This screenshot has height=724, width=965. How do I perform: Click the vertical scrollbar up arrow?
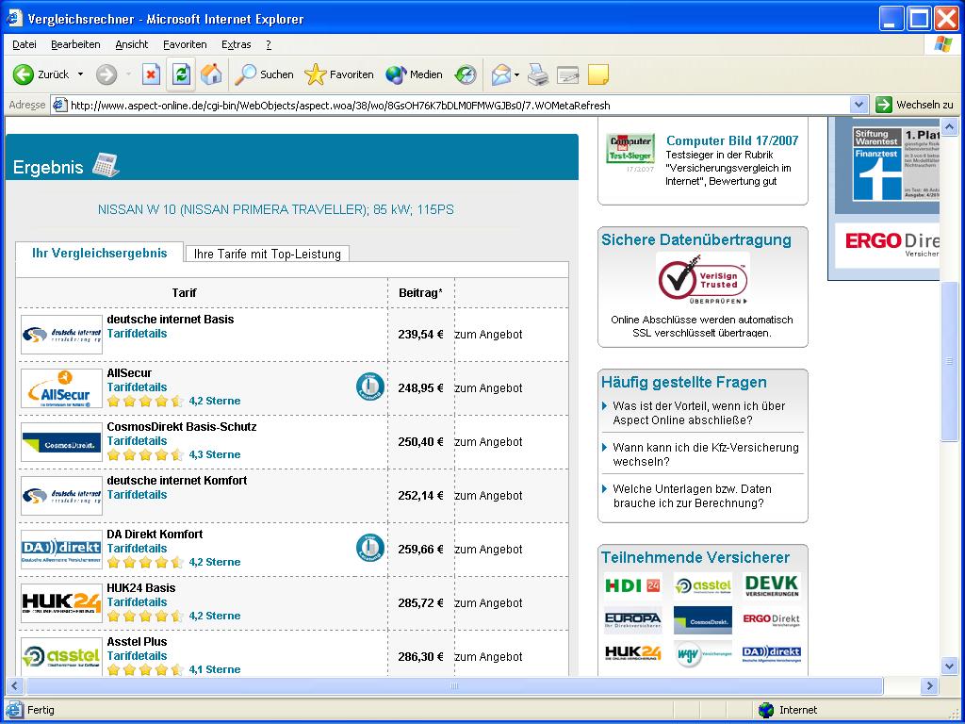pyautogui.click(x=949, y=127)
